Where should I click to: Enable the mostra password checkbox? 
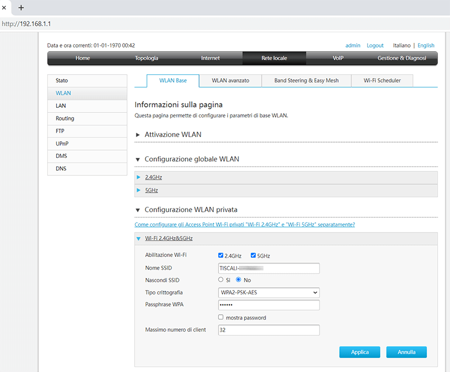(x=221, y=317)
